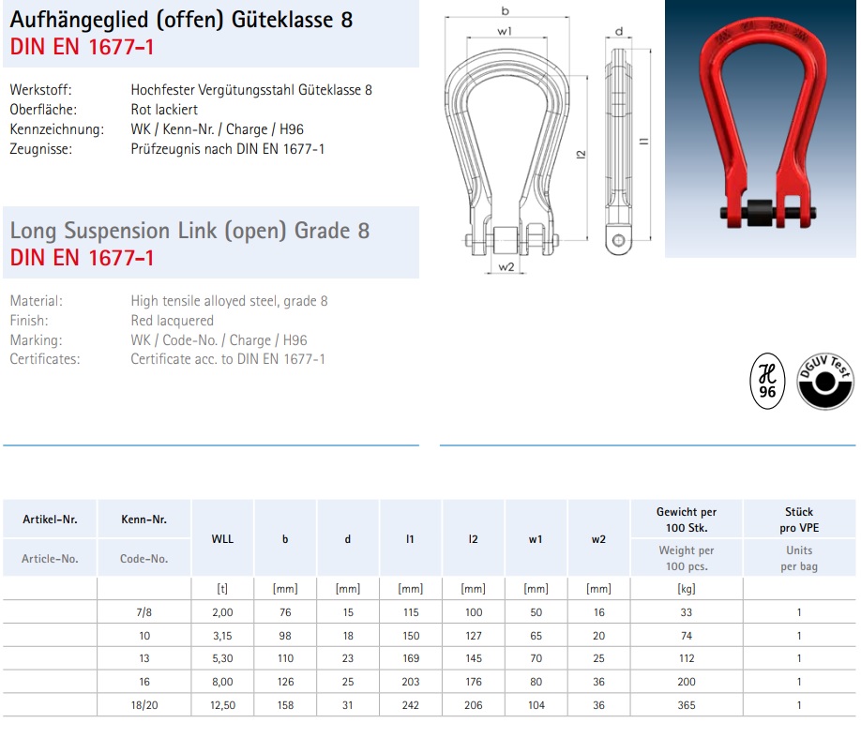The width and height of the screenshot is (861, 738).
Task: Click the WLL column header
Action: 222,538
